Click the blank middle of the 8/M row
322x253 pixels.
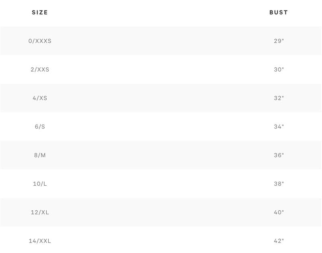(161, 156)
